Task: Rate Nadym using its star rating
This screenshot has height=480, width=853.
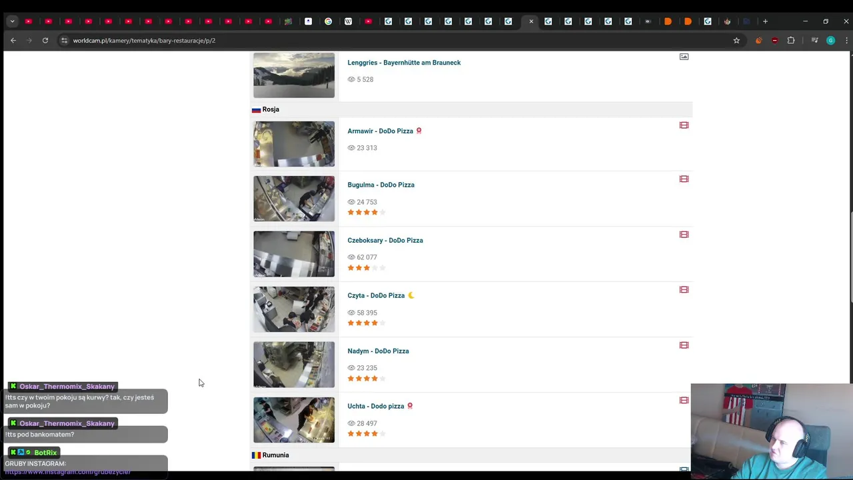Action: pyautogui.click(x=367, y=379)
